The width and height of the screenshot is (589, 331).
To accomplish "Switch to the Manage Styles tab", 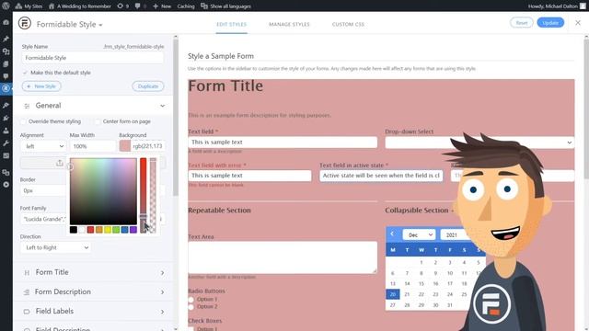I will (289, 24).
